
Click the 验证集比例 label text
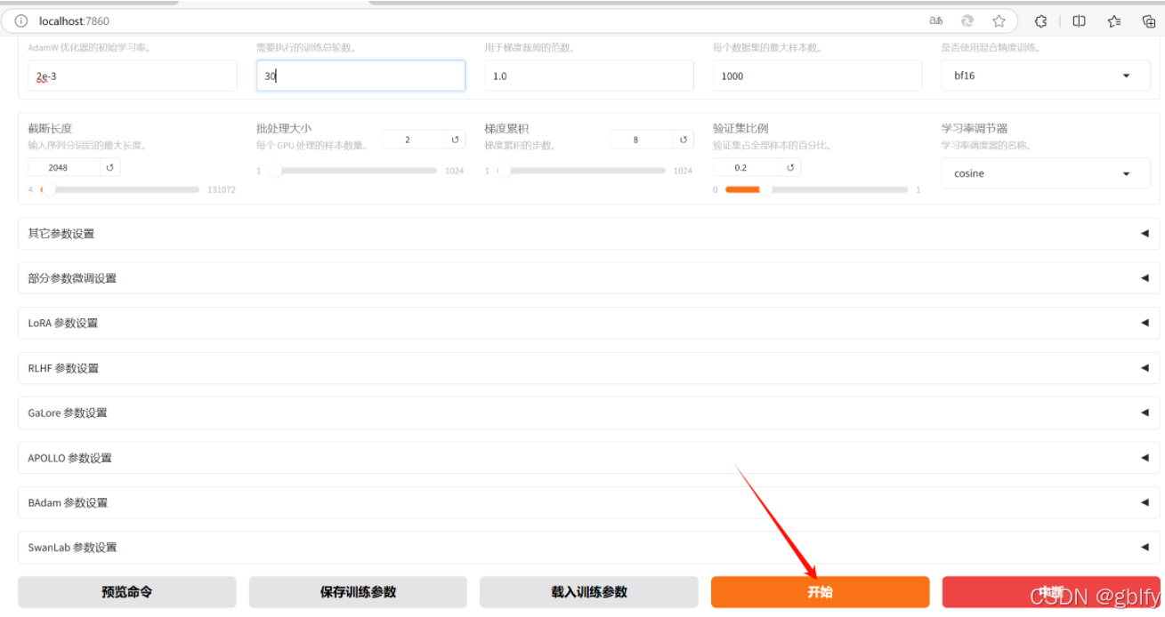point(740,129)
